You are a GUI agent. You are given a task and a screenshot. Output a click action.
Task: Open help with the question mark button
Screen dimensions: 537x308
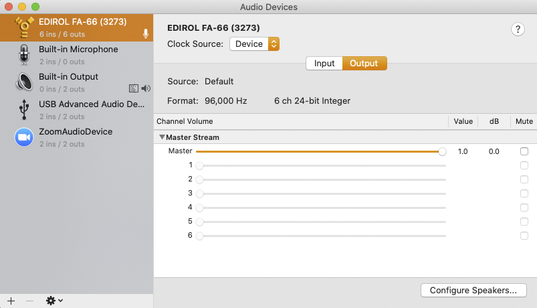tap(518, 29)
